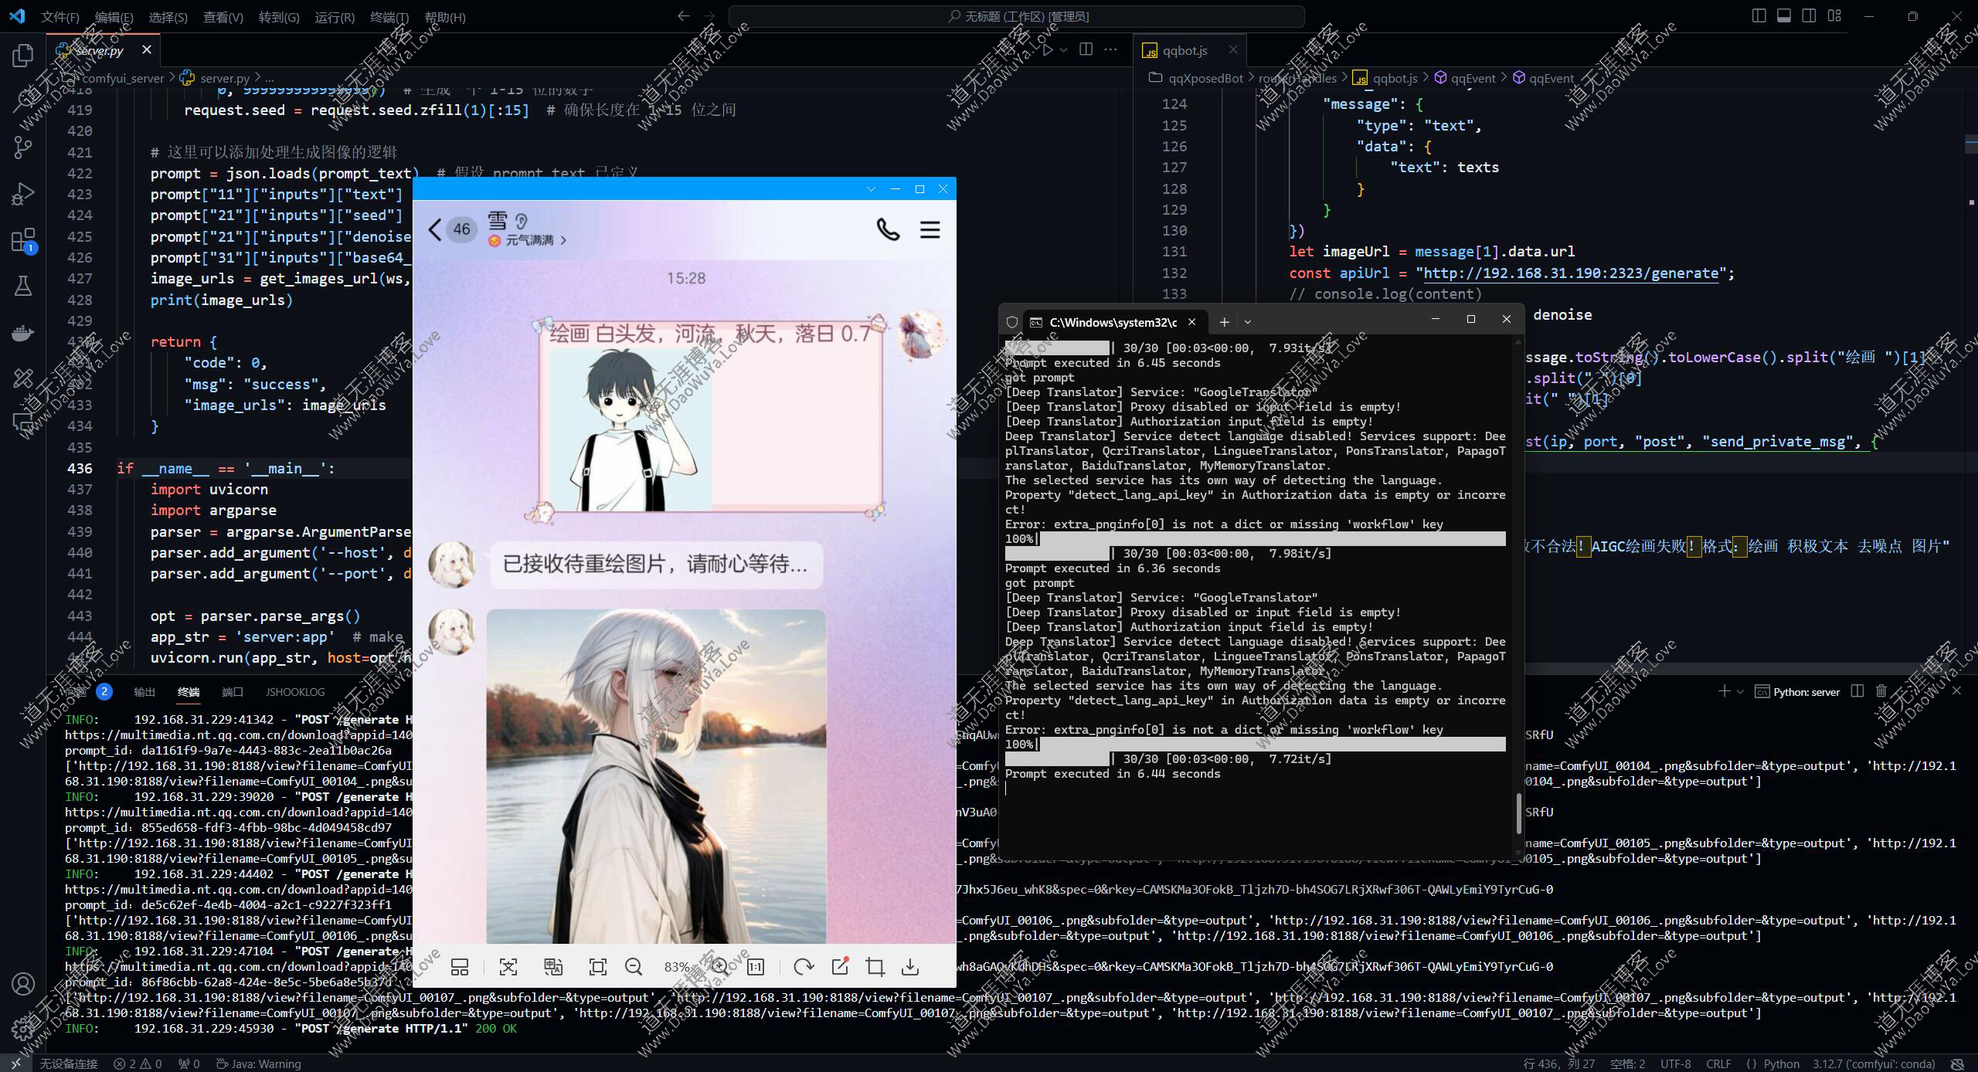Toggle the primary side bar layout
The image size is (1978, 1072).
coord(1759,16)
